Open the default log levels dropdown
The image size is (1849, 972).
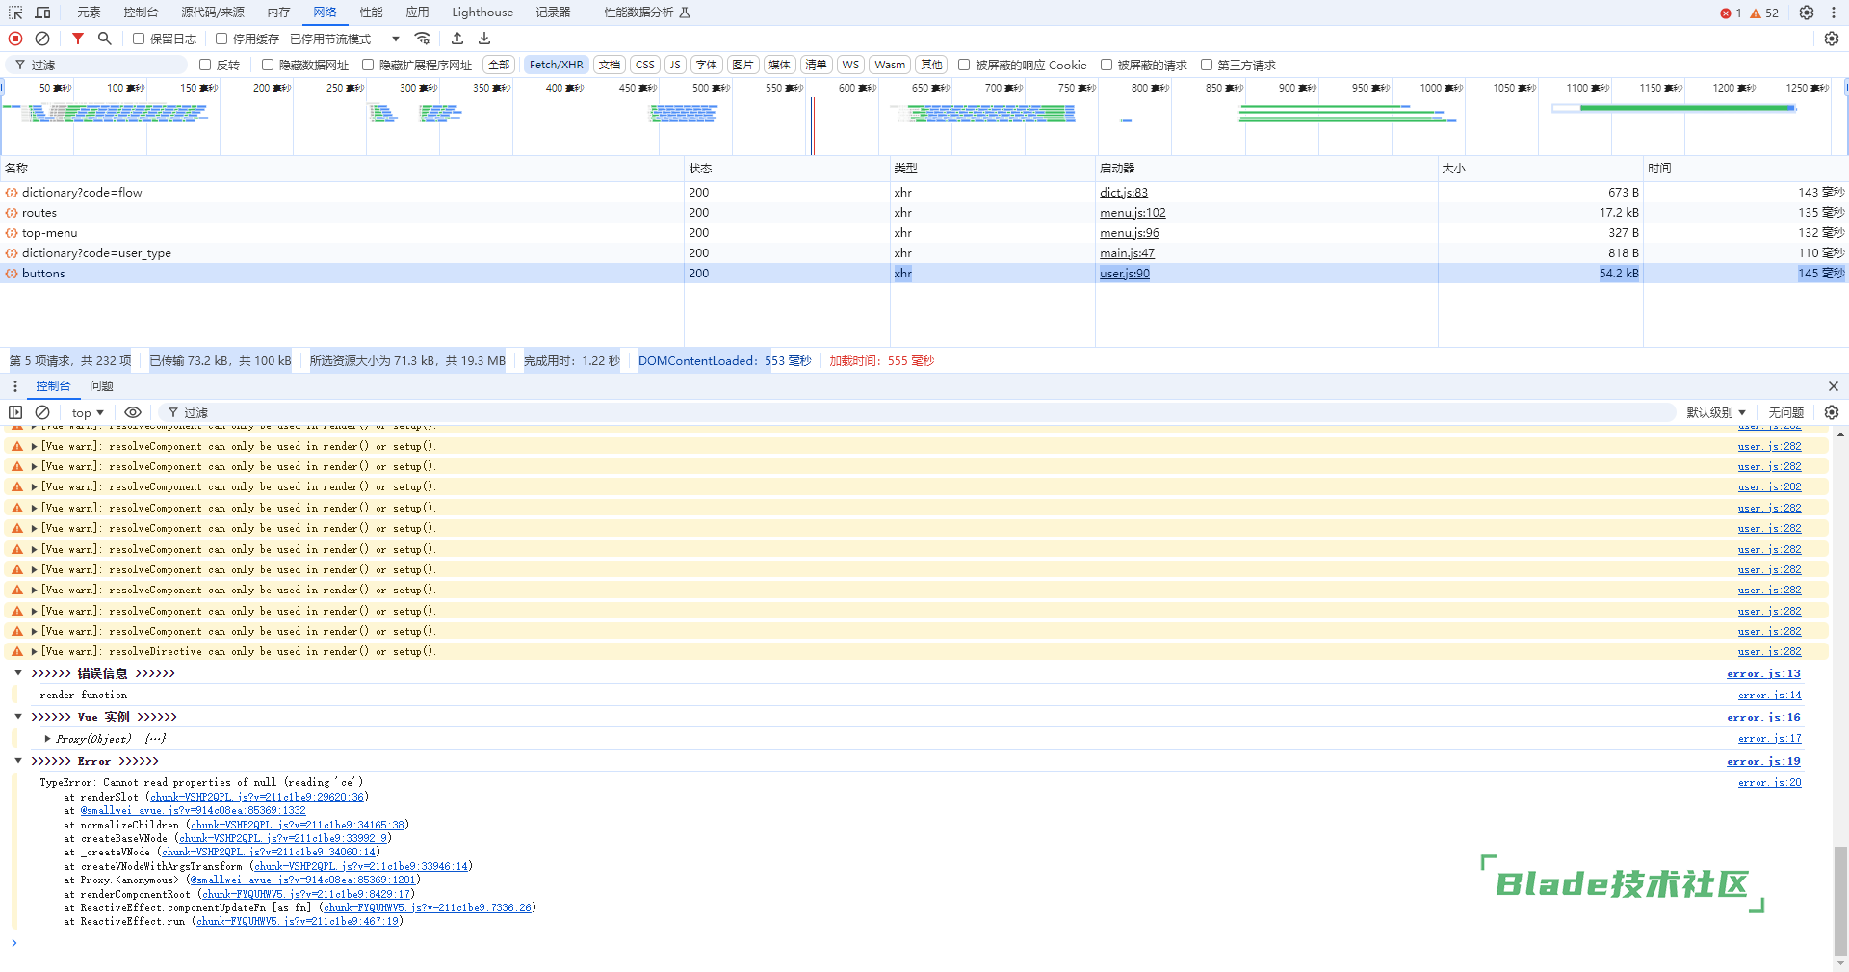[1716, 412]
